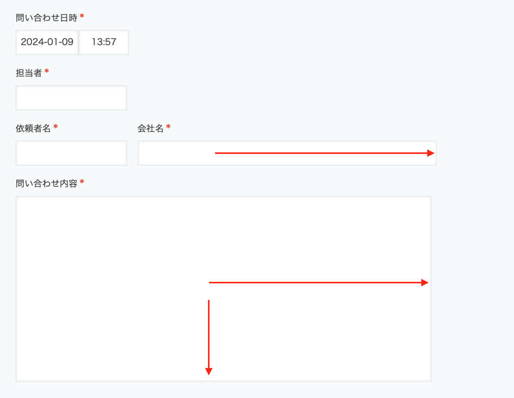Click the red arrowhead in the 会社名 field
514x398 pixels.
(431, 153)
